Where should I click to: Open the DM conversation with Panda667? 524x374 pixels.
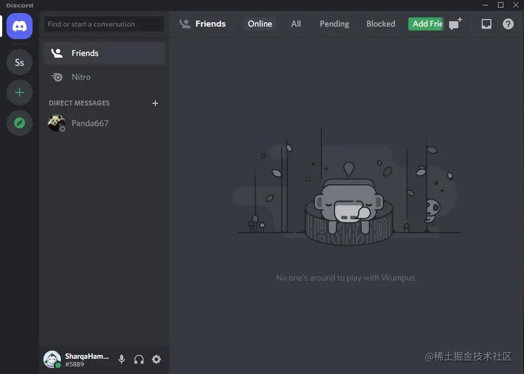point(90,123)
